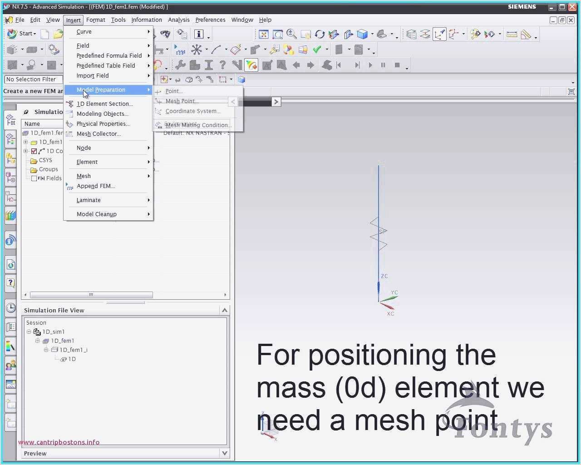Click the I-beam section icon
Screen dimensions: 581x465
click(x=209, y=65)
